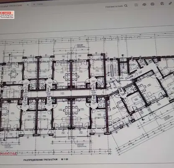Click the red НИКОМ watermark at bottom
Screen dimensions: 174x168
[x=8, y=154]
